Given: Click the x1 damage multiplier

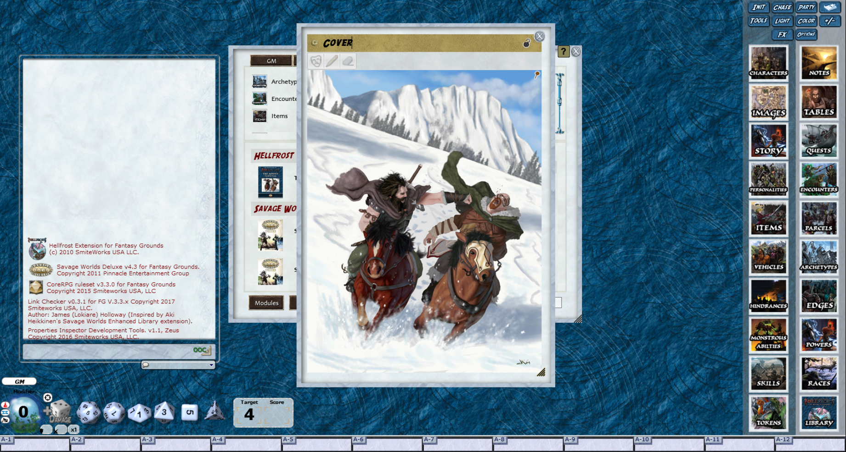Looking at the screenshot, I should pyautogui.click(x=74, y=430).
